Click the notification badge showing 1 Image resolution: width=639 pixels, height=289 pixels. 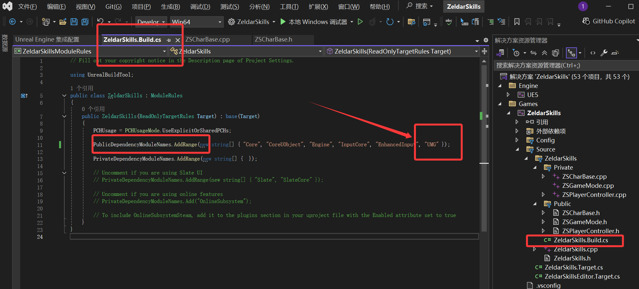(583, 6)
